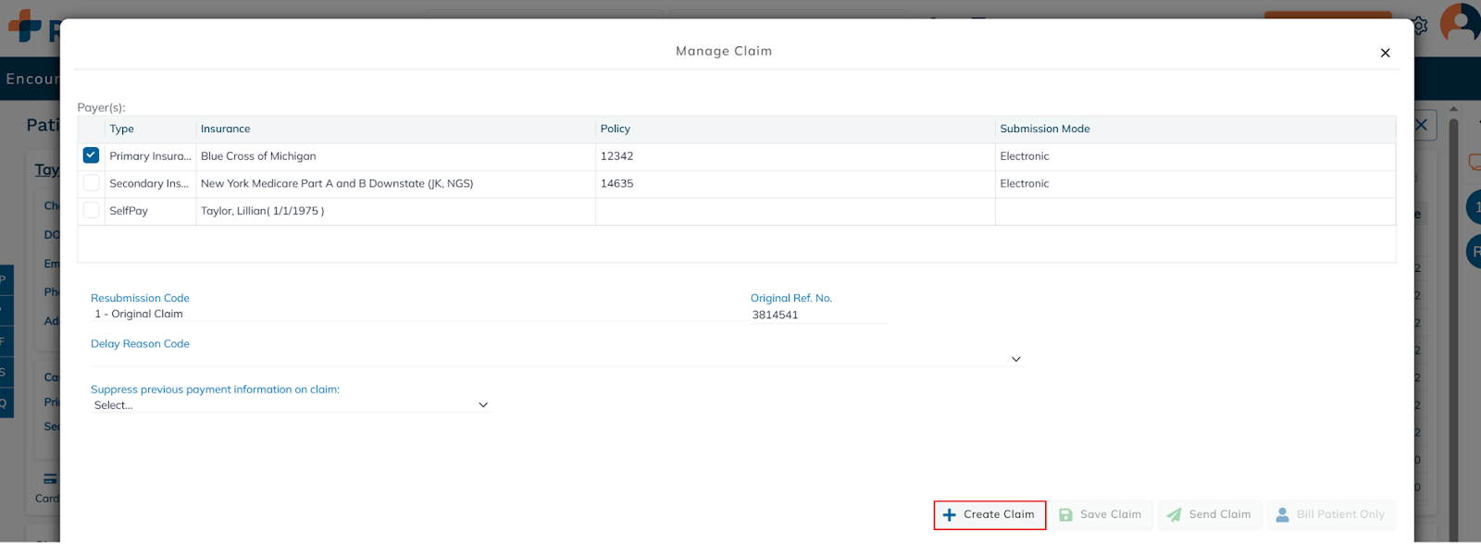Screen dimensions: 1481x544
Task: Select the Blue Cross of Michigan row
Action: pyautogui.click(x=258, y=156)
